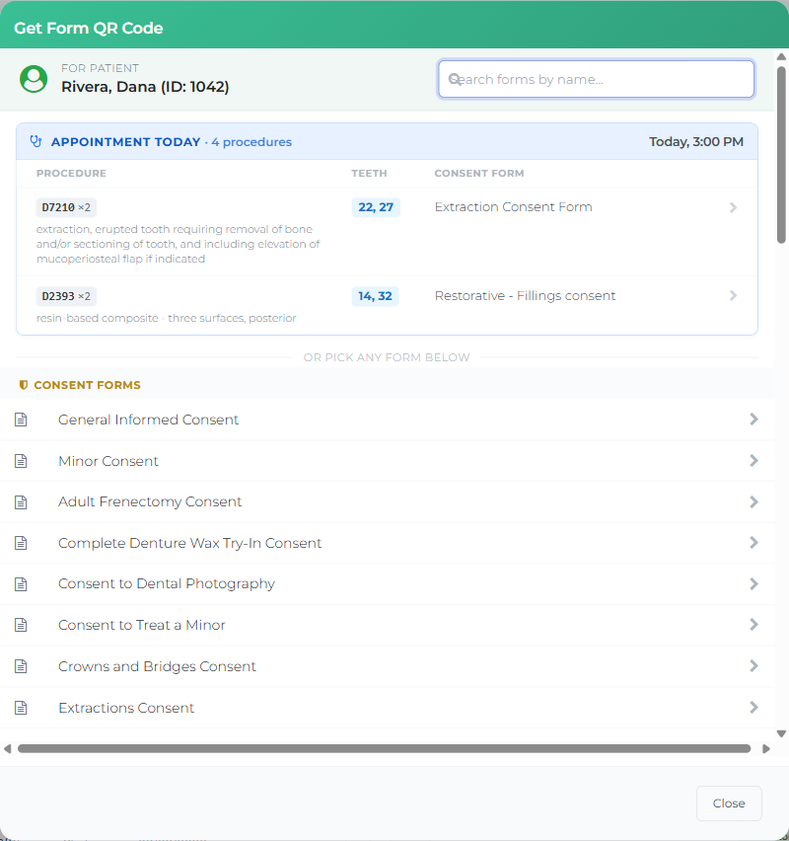Open chevron for Adult Frenectomy Consent
The width and height of the screenshot is (789, 841).
pyautogui.click(x=754, y=501)
